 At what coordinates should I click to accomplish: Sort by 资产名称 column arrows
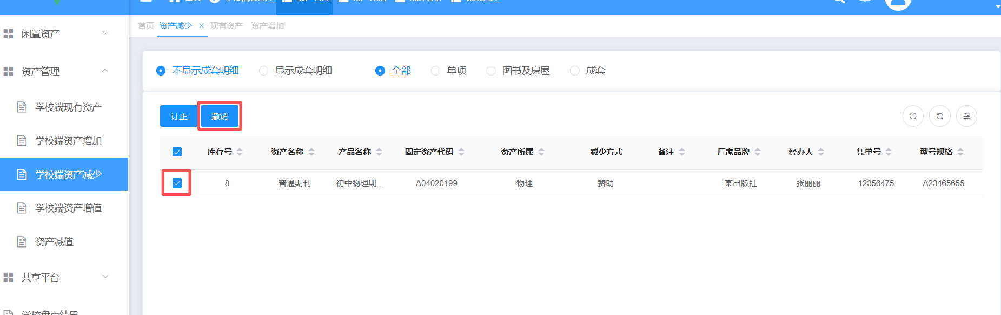tap(311, 152)
